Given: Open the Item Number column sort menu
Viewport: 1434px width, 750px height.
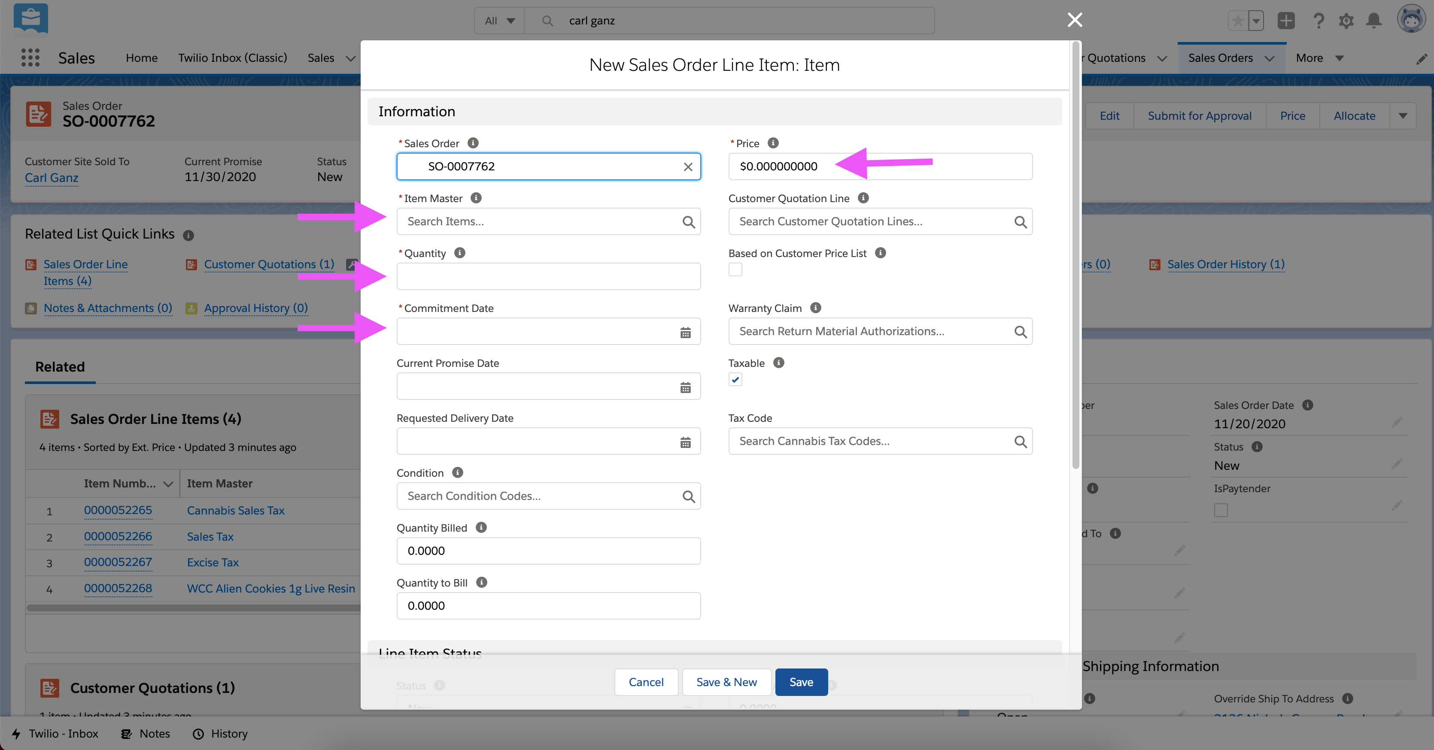Looking at the screenshot, I should (168, 484).
